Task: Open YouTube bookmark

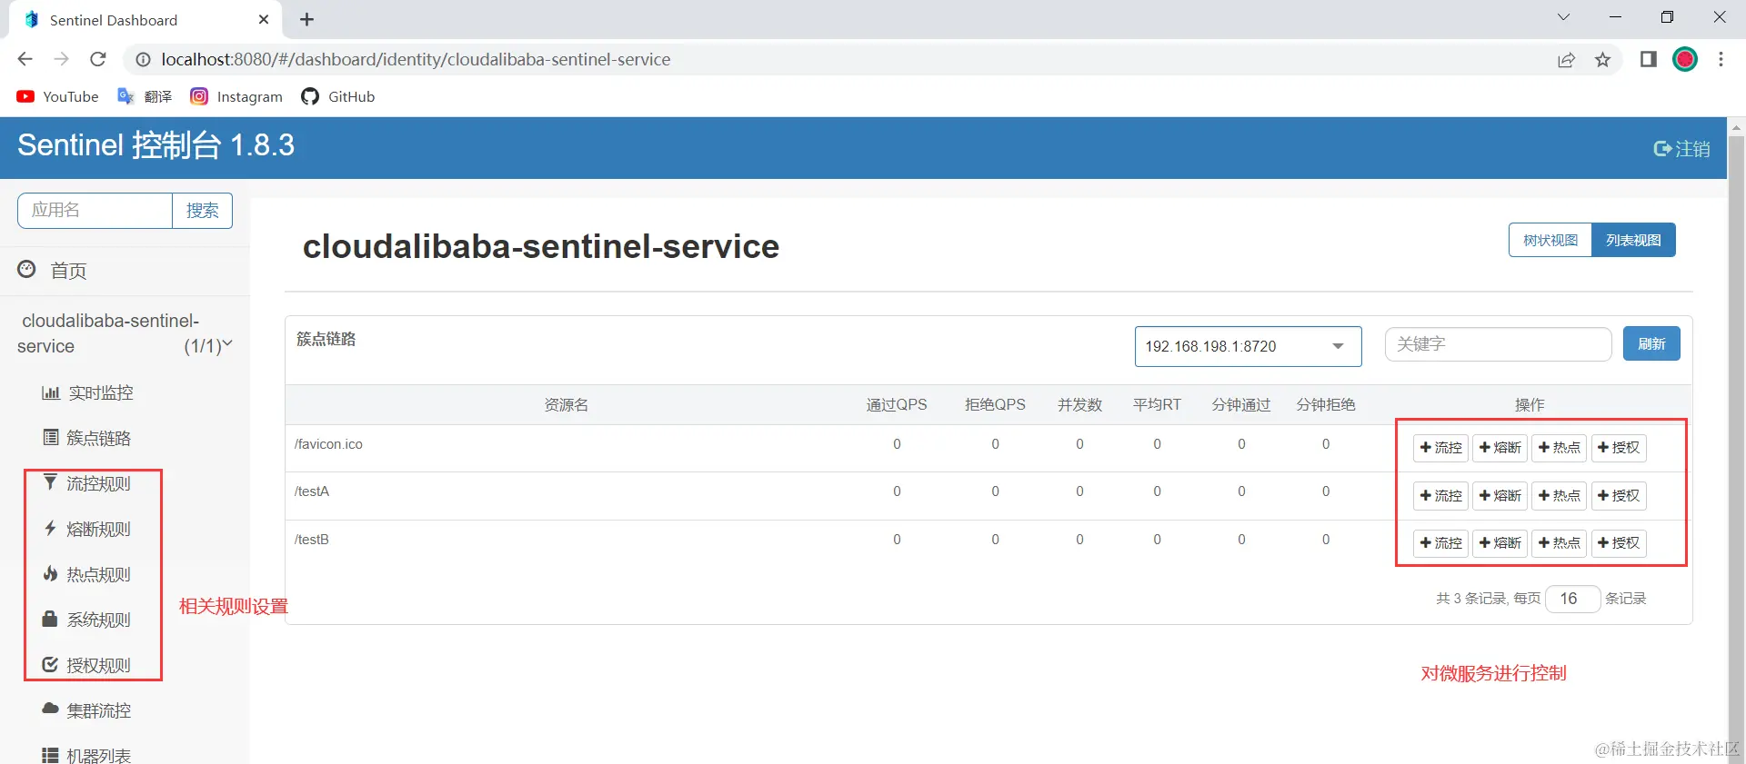Action: tap(57, 96)
